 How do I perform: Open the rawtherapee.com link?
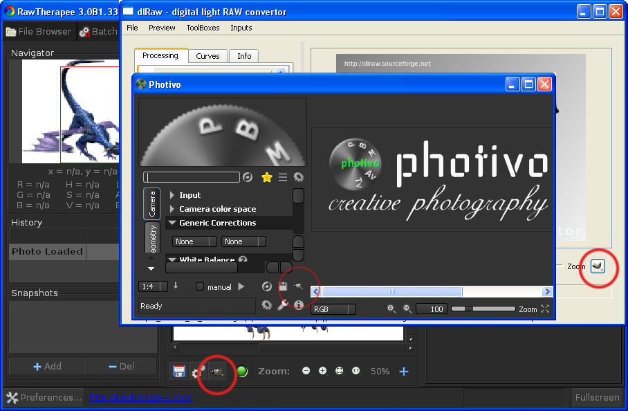pos(140,397)
